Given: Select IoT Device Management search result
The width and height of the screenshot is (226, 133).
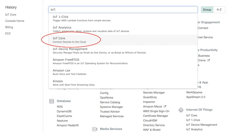Looking at the screenshot, I should [x=123, y=51].
